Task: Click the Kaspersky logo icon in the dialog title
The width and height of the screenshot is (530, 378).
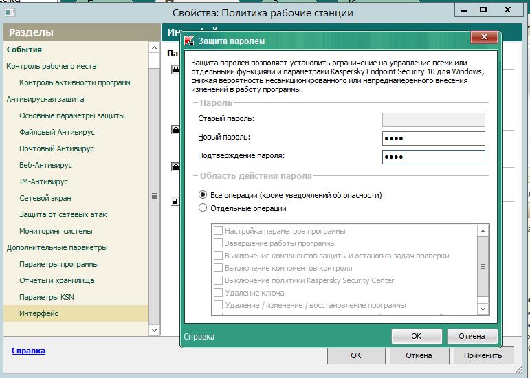Action: pos(189,41)
